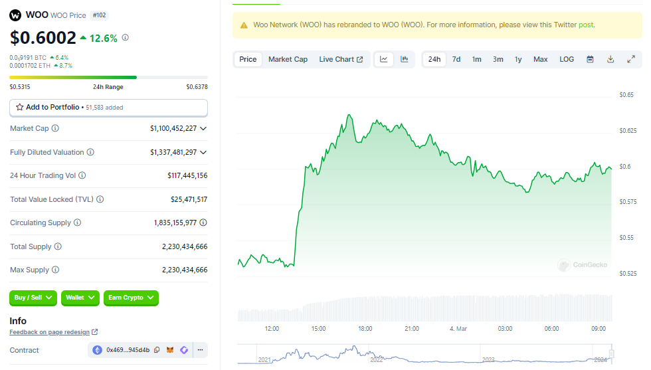Click the right handle of the timeline range slider

(x=612, y=353)
